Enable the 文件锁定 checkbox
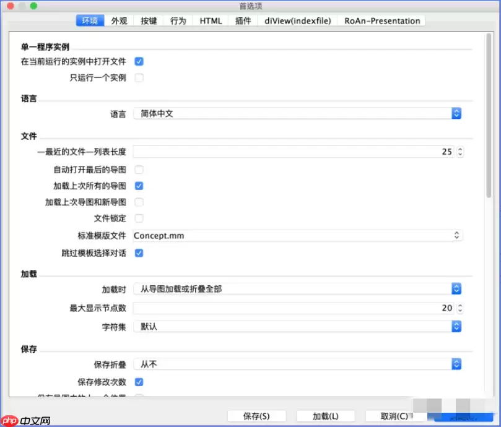This screenshot has height=427, width=501. pyautogui.click(x=139, y=218)
